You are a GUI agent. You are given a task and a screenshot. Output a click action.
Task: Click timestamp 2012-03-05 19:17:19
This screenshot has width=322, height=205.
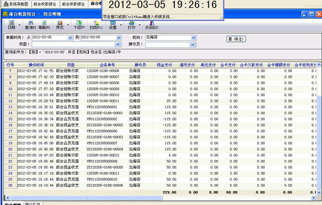35,173
